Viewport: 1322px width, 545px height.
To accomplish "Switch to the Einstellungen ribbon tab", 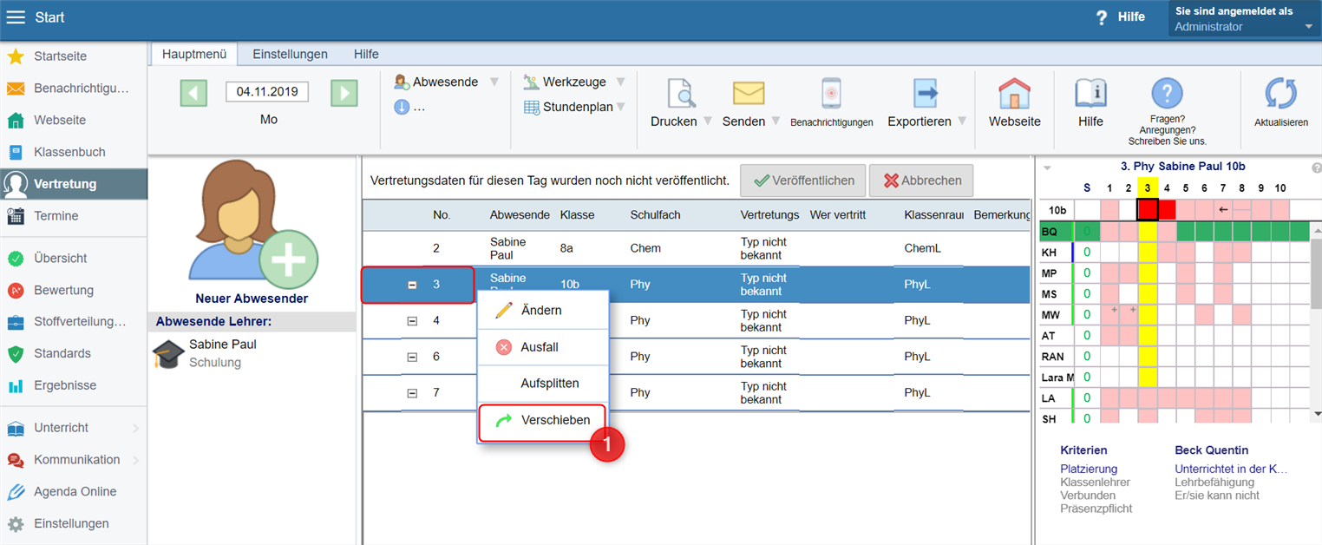I will tap(290, 54).
